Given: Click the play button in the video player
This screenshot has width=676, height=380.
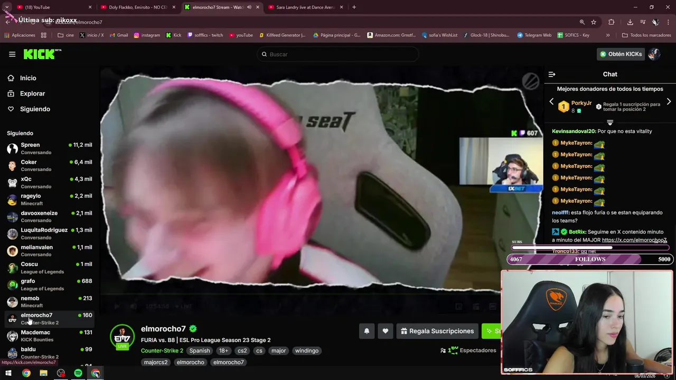Looking at the screenshot, I should 117,306.
